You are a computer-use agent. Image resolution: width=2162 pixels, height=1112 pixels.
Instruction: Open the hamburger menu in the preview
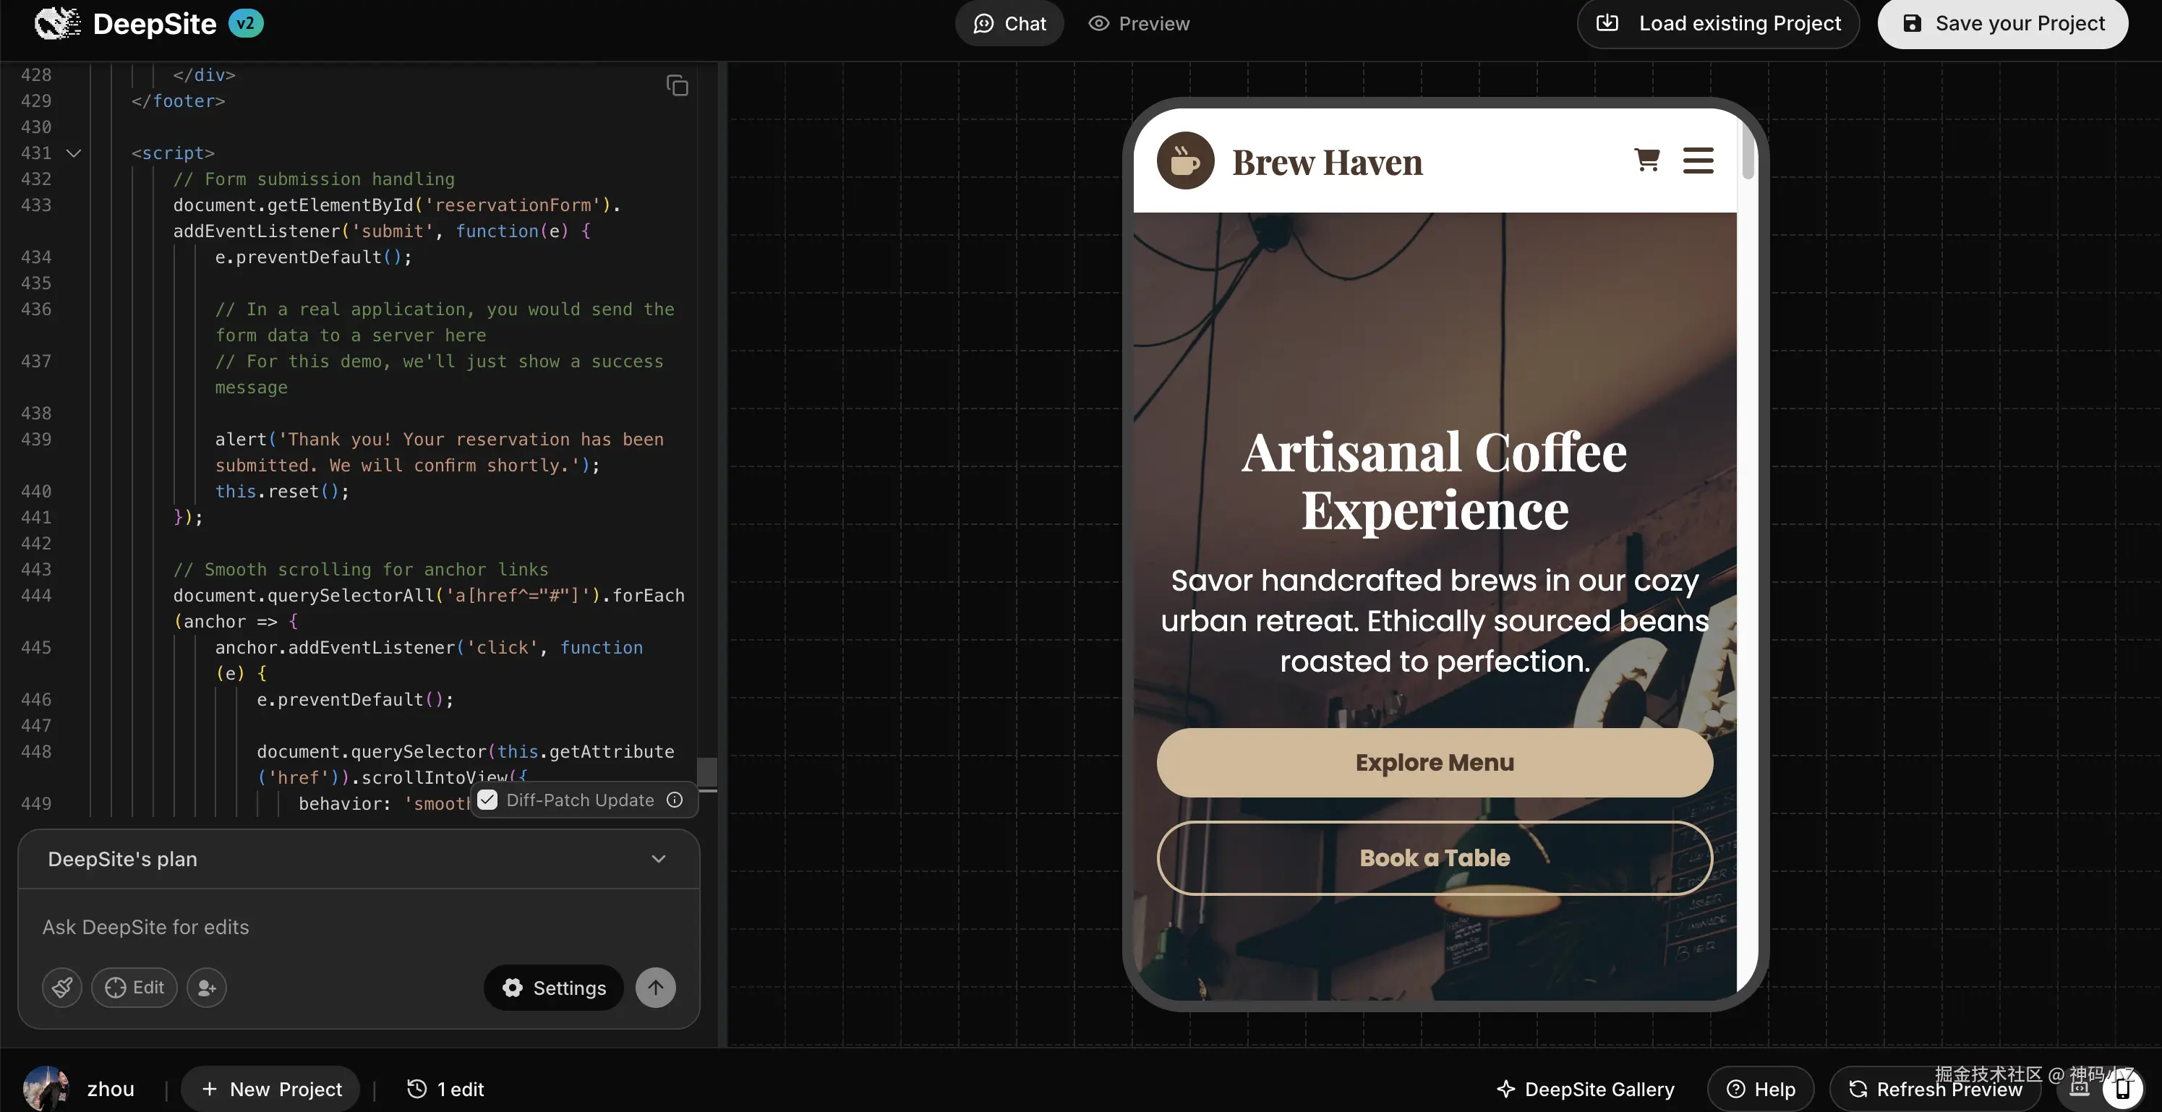click(1698, 161)
